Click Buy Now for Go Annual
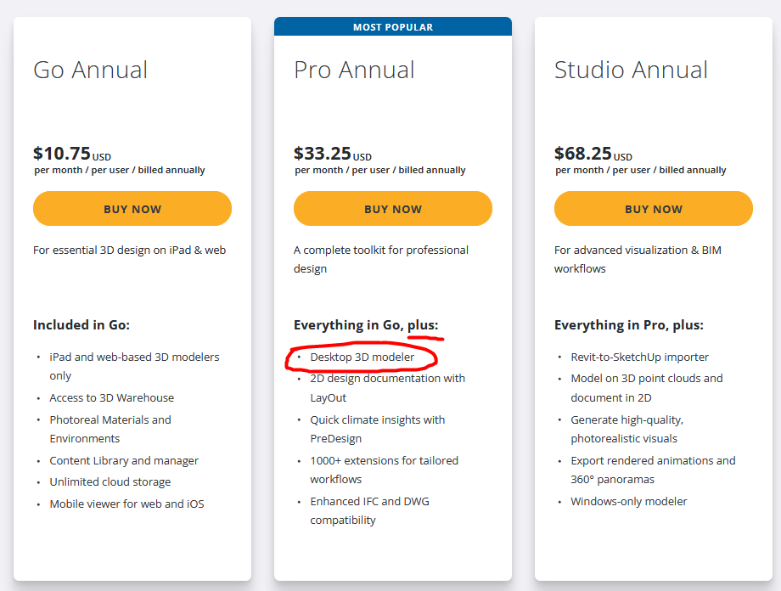Screen dimensions: 781x591 point(132,209)
